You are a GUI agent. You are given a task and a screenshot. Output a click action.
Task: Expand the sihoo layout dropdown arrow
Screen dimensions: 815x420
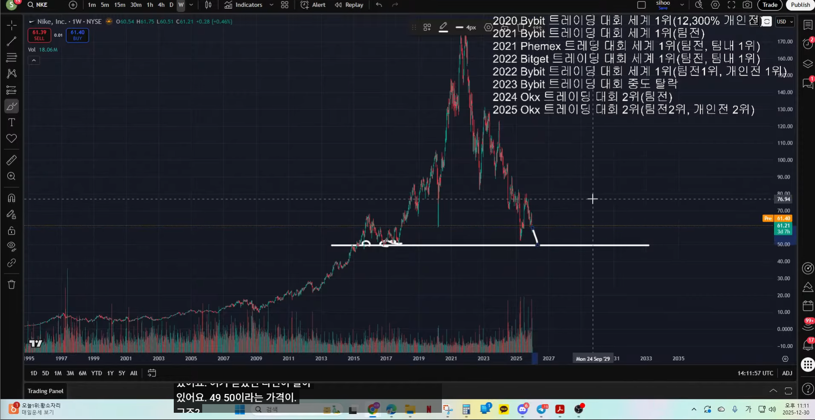[682, 5]
